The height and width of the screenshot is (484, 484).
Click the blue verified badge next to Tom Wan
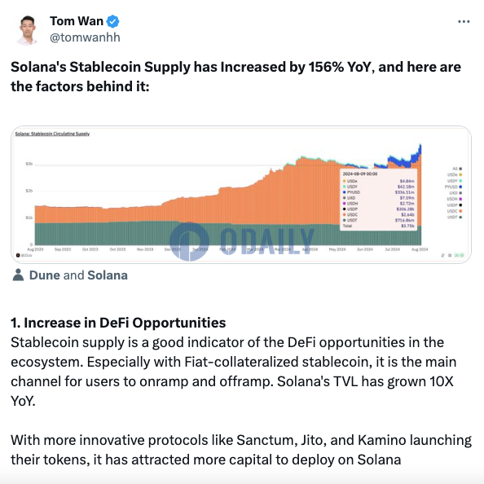tap(112, 21)
